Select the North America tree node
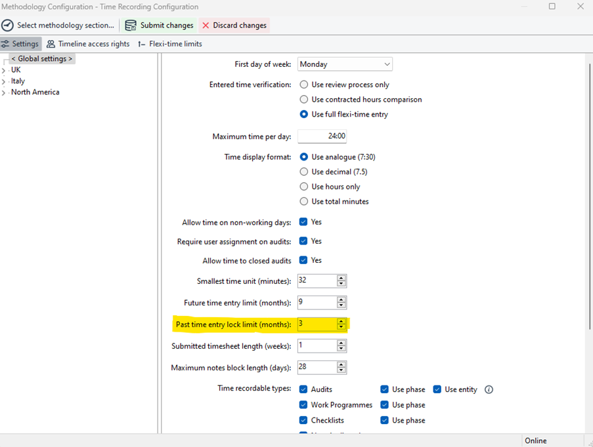This screenshot has height=447, width=593. click(x=35, y=92)
